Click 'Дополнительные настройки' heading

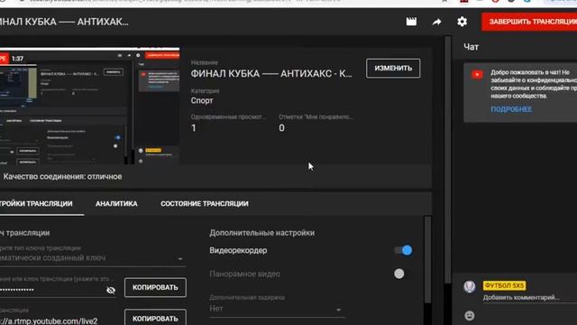coord(262,233)
